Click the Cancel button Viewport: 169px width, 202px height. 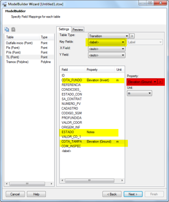[15, 194]
